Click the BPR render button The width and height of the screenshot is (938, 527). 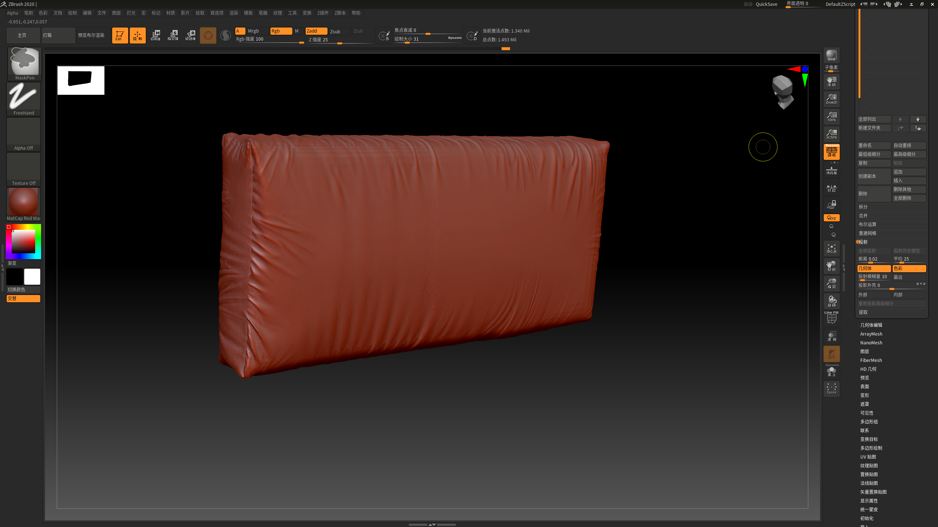[x=831, y=55]
